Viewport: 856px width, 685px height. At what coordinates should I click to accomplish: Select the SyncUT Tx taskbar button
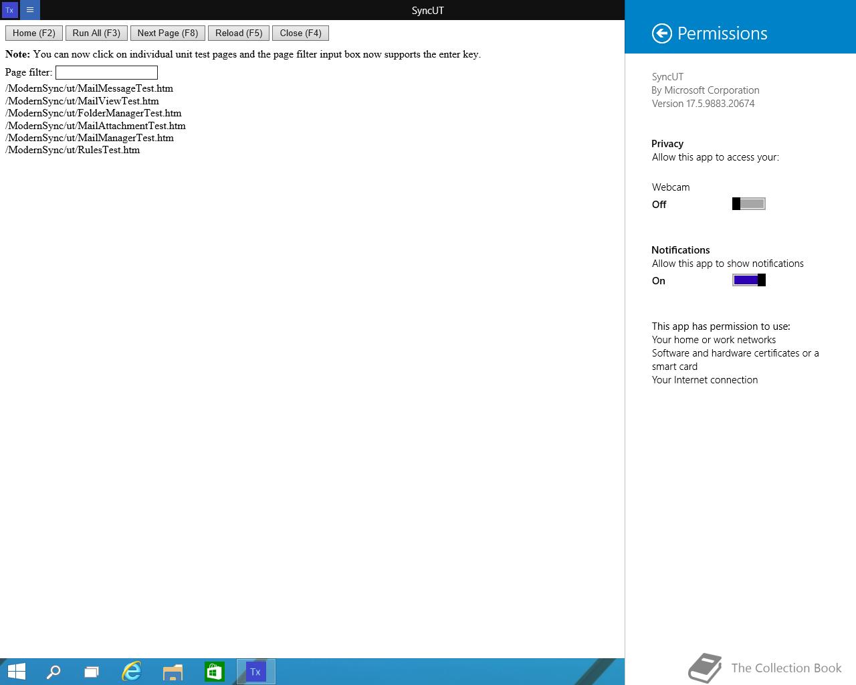click(x=255, y=672)
